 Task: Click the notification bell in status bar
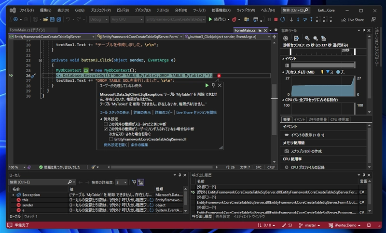click(369, 225)
